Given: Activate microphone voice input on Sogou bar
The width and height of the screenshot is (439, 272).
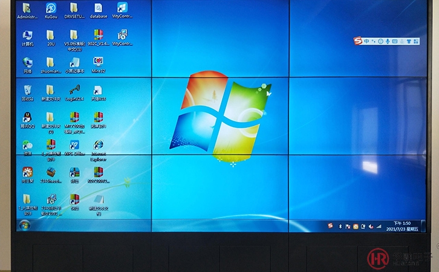Looking at the screenshot, I should (388, 42).
